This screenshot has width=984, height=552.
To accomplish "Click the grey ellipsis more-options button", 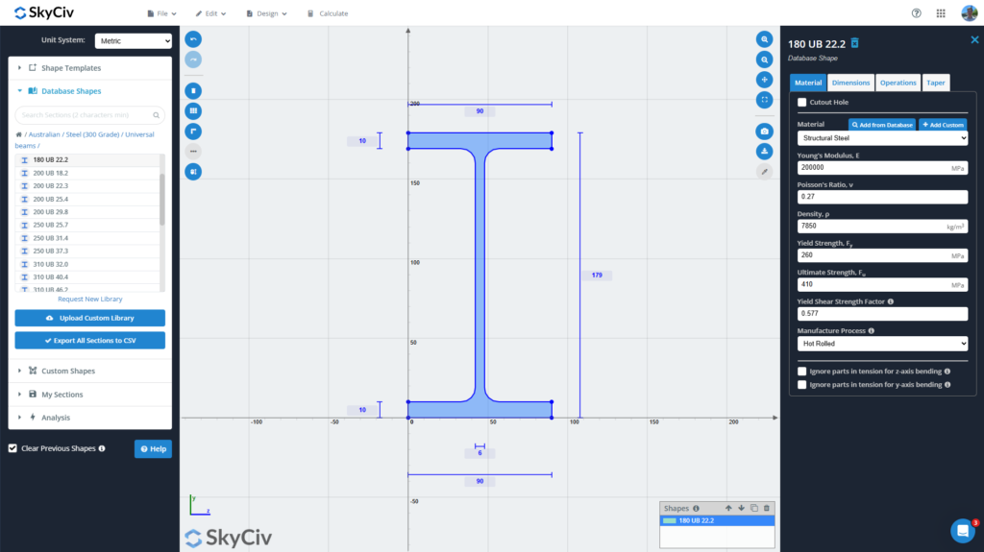I will 193,151.
